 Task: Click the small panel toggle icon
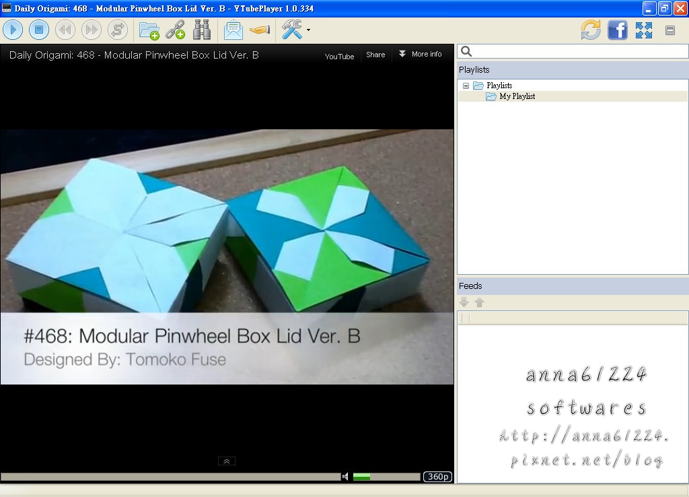(x=670, y=30)
